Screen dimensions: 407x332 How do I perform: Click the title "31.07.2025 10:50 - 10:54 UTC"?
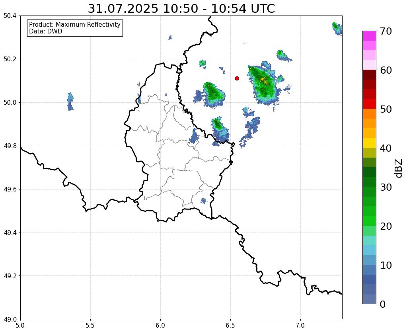181,9
